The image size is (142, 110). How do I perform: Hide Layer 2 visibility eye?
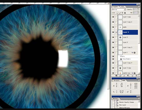tap(113, 42)
